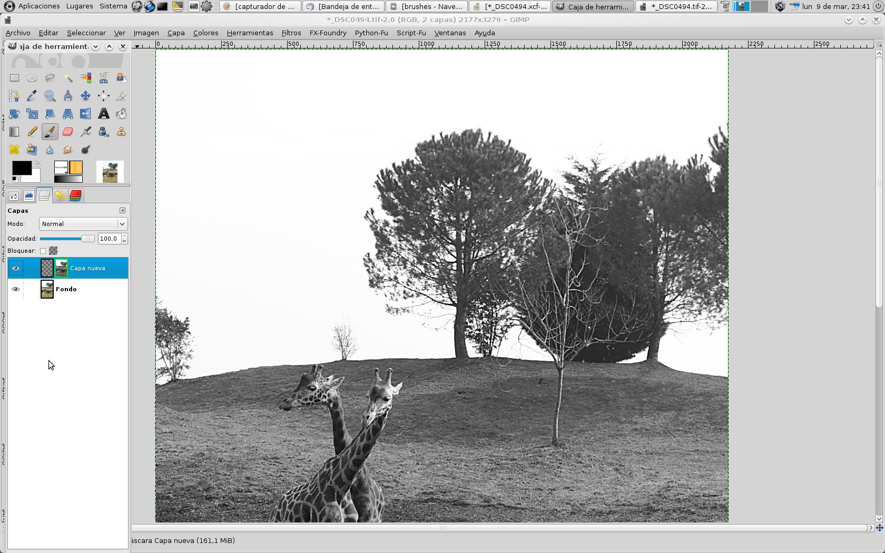The height and width of the screenshot is (553, 885).
Task: Open the Script-Fu menu
Action: (411, 33)
